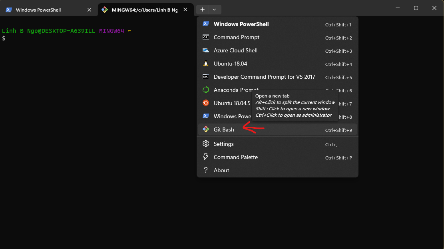Click the Settings gear icon
This screenshot has height=249, width=444.
click(205, 143)
